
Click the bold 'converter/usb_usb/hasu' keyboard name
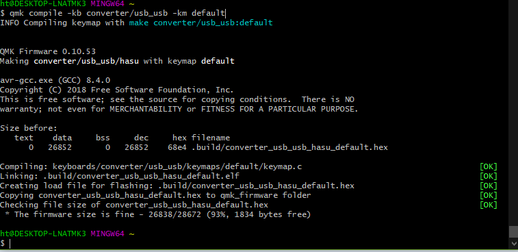point(86,61)
